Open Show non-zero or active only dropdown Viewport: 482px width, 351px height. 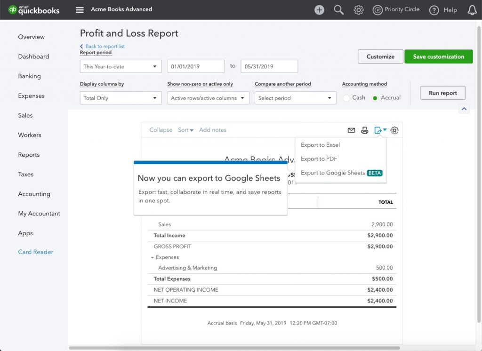(208, 98)
